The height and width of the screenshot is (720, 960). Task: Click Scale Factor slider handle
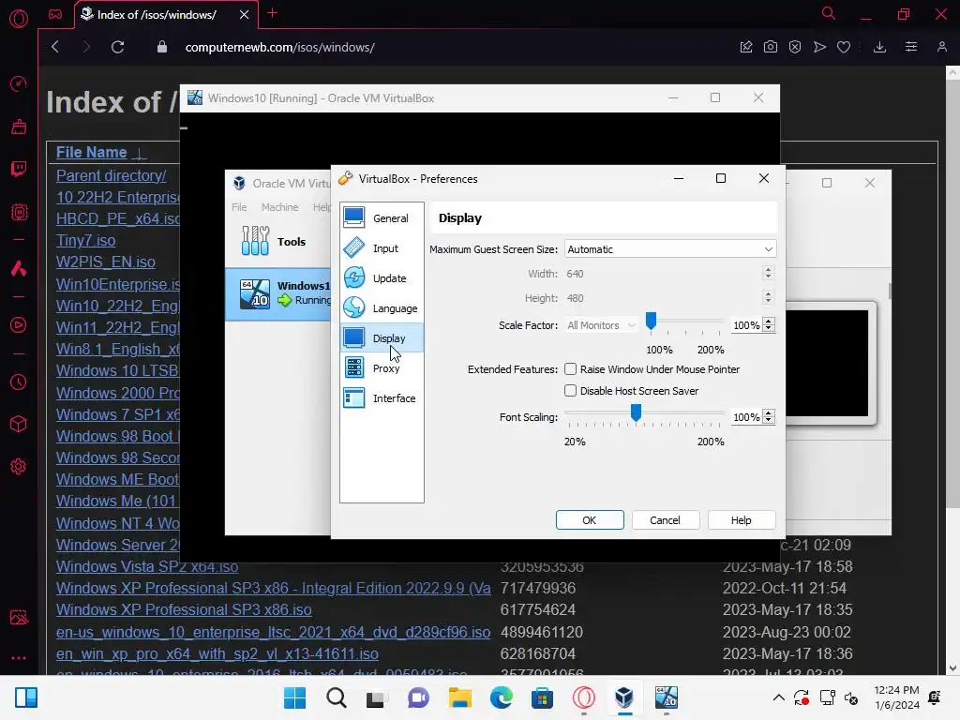(651, 321)
